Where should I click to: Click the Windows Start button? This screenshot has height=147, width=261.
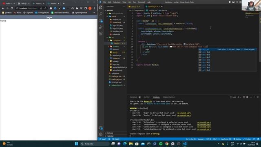[76, 144]
